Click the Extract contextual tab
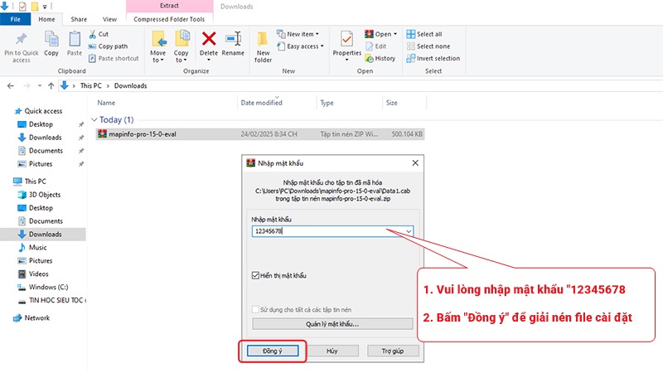 click(x=169, y=6)
